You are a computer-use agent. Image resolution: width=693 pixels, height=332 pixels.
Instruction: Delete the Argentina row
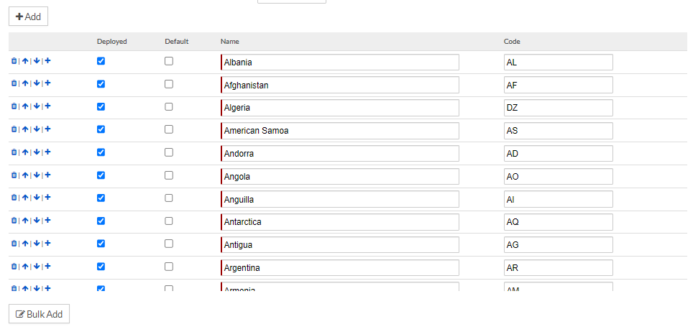[x=14, y=267]
